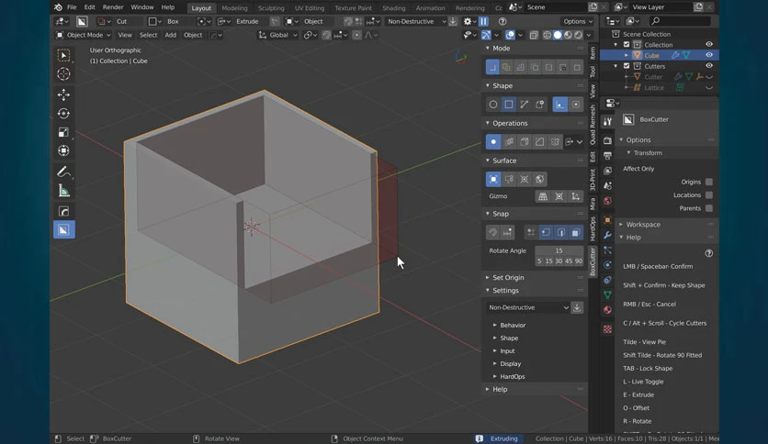Screen dimensions: 768x444
Task: Switch to the Shading workspace tab
Action: pos(394,8)
